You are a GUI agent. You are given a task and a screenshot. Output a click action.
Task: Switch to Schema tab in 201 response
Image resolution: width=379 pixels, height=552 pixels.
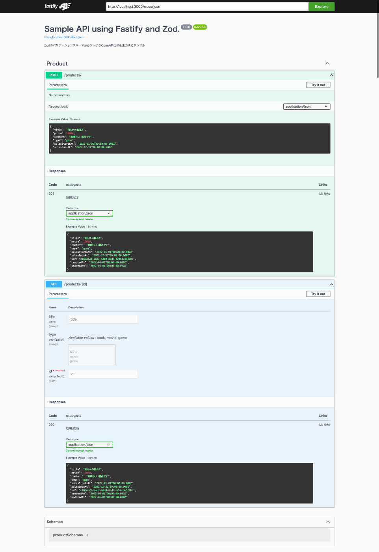[93, 227]
